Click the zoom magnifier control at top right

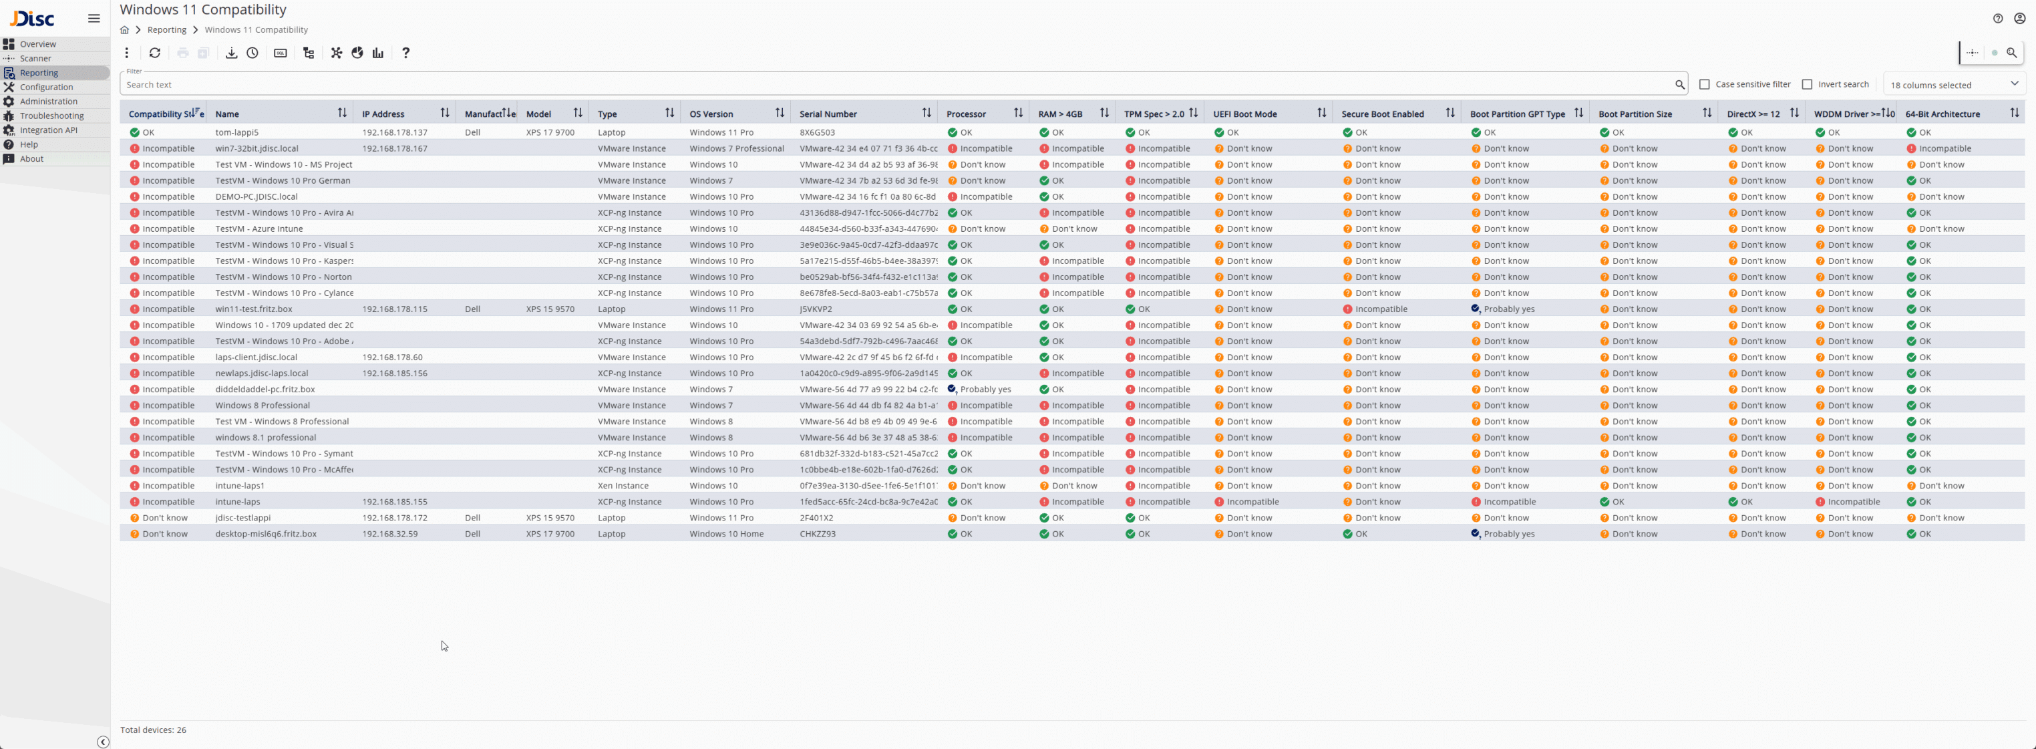[x=2013, y=52]
